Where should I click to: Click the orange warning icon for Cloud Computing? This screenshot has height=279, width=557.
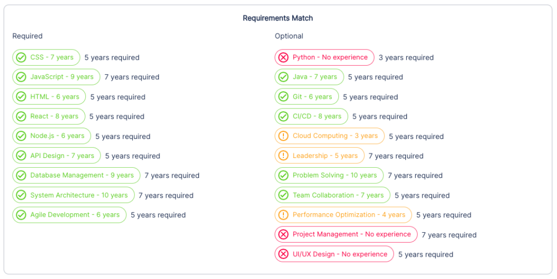coord(283,136)
